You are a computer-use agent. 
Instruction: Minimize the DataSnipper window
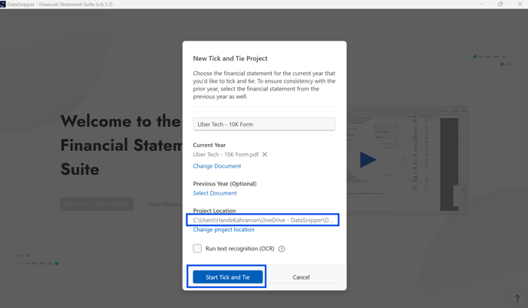coord(481,4)
